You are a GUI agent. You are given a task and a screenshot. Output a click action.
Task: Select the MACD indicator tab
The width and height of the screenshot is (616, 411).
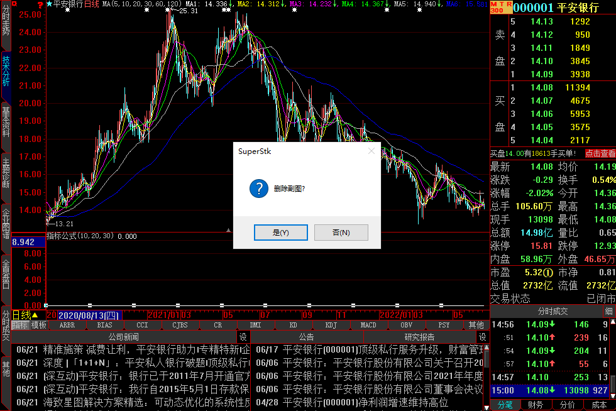pyautogui.click(x=368, y=326)
